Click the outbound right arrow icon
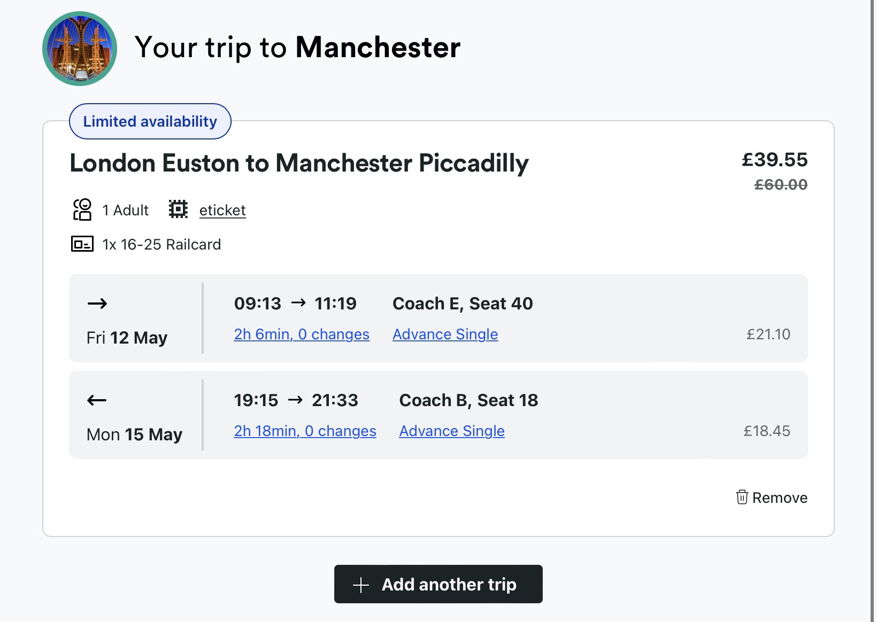The image size is (877, 622). (97, 304)
